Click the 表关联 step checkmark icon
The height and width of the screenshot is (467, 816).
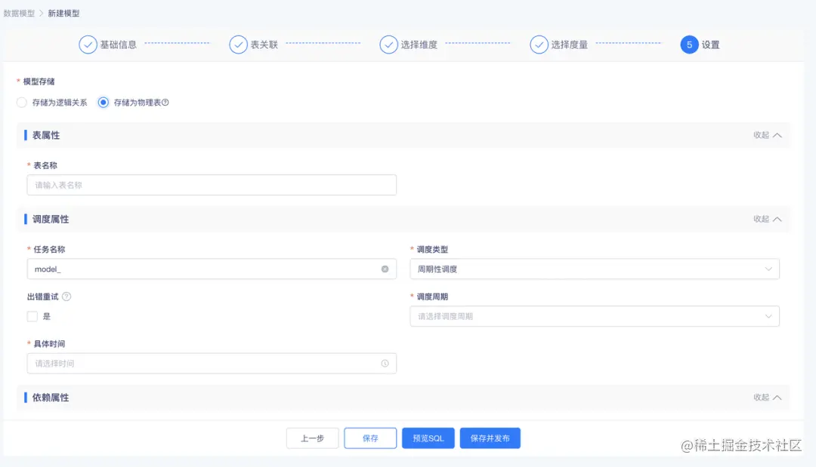coord(238,45)
